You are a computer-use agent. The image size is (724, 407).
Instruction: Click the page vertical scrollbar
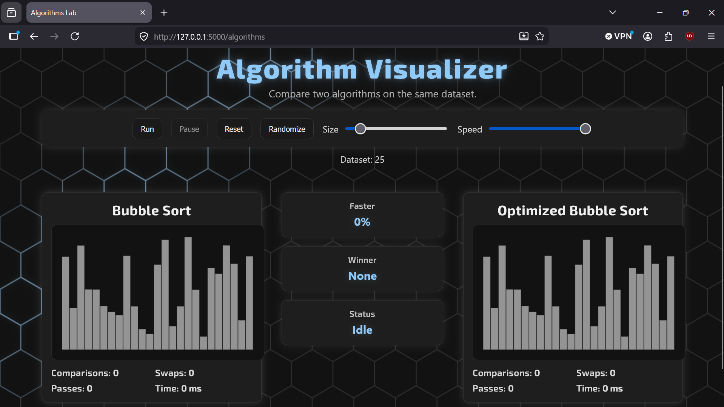[x=722, y=227]
